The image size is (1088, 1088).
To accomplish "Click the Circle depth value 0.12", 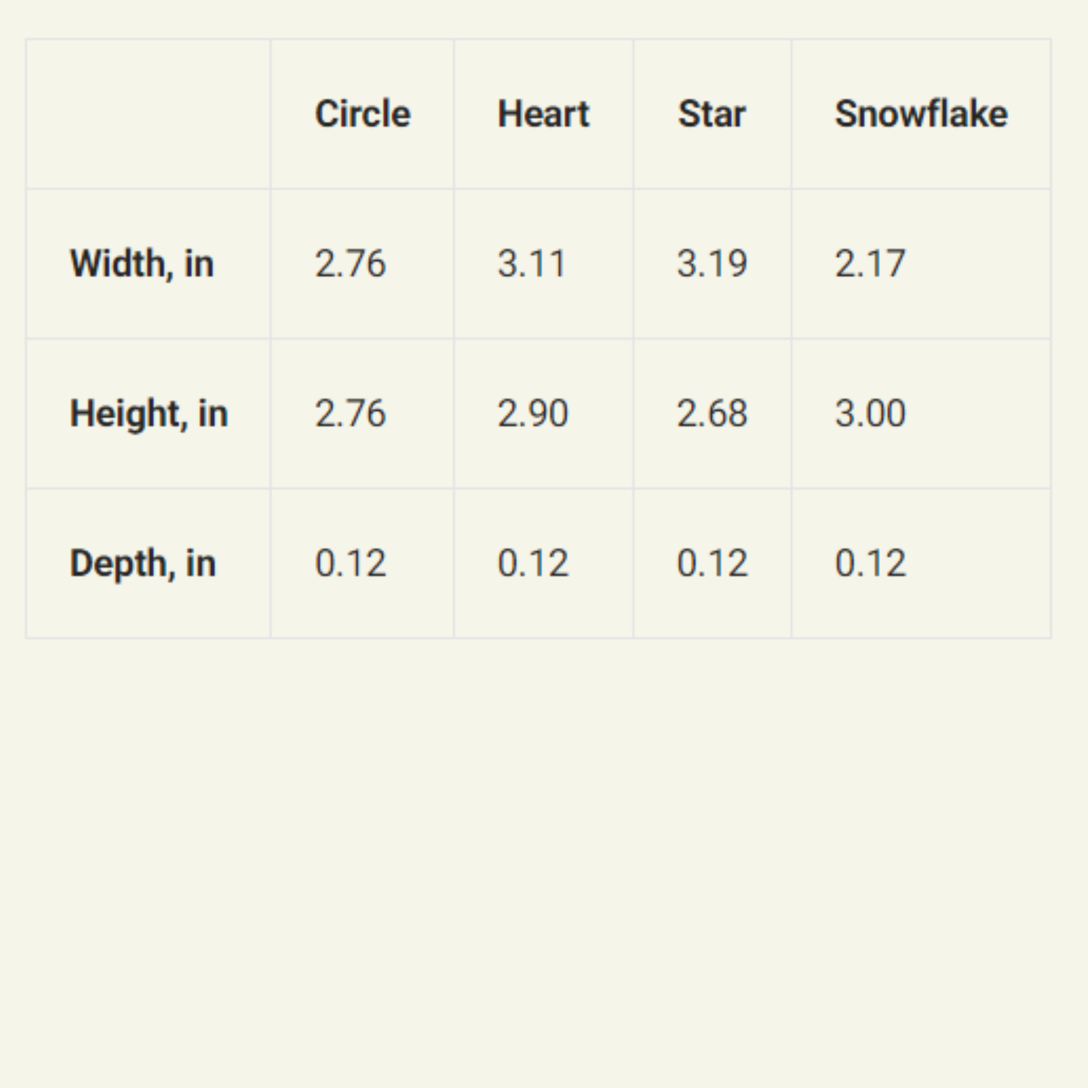I will click(350, 563).
